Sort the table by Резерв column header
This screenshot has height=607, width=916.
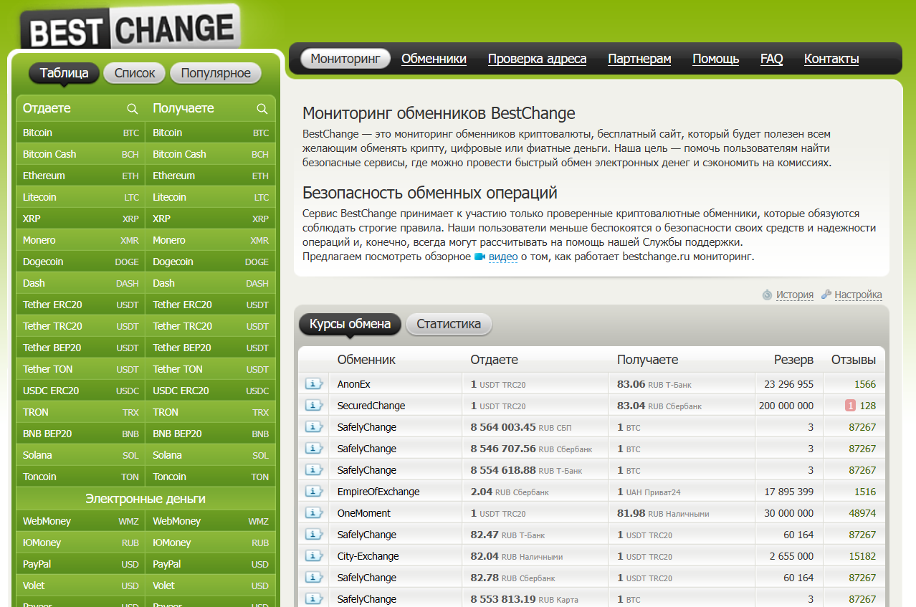click(x=793, y=360)
